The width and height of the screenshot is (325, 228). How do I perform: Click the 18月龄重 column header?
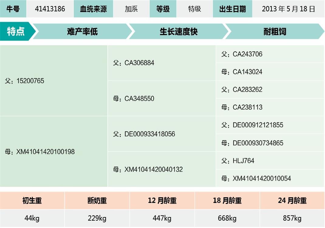tap(227, 201)
